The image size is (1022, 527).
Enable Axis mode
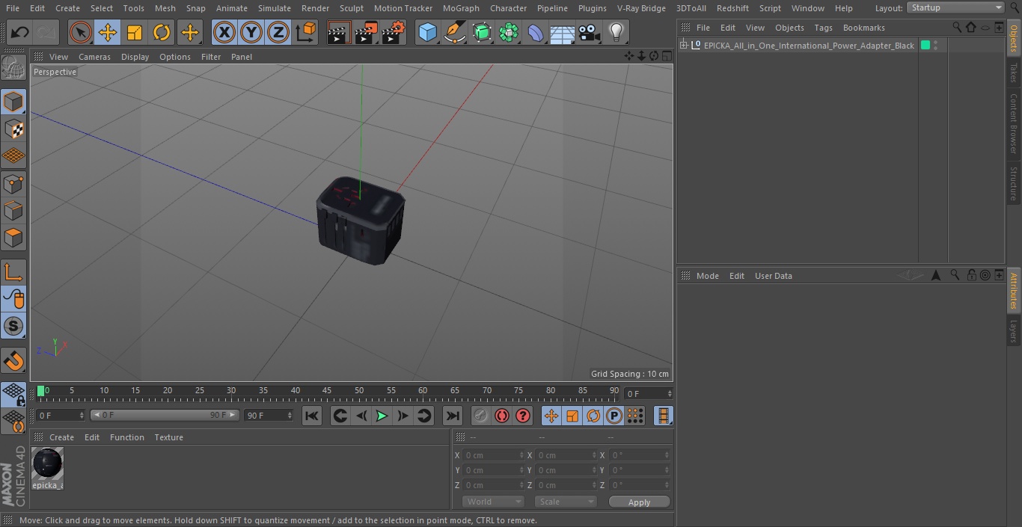tap(13, 272)
